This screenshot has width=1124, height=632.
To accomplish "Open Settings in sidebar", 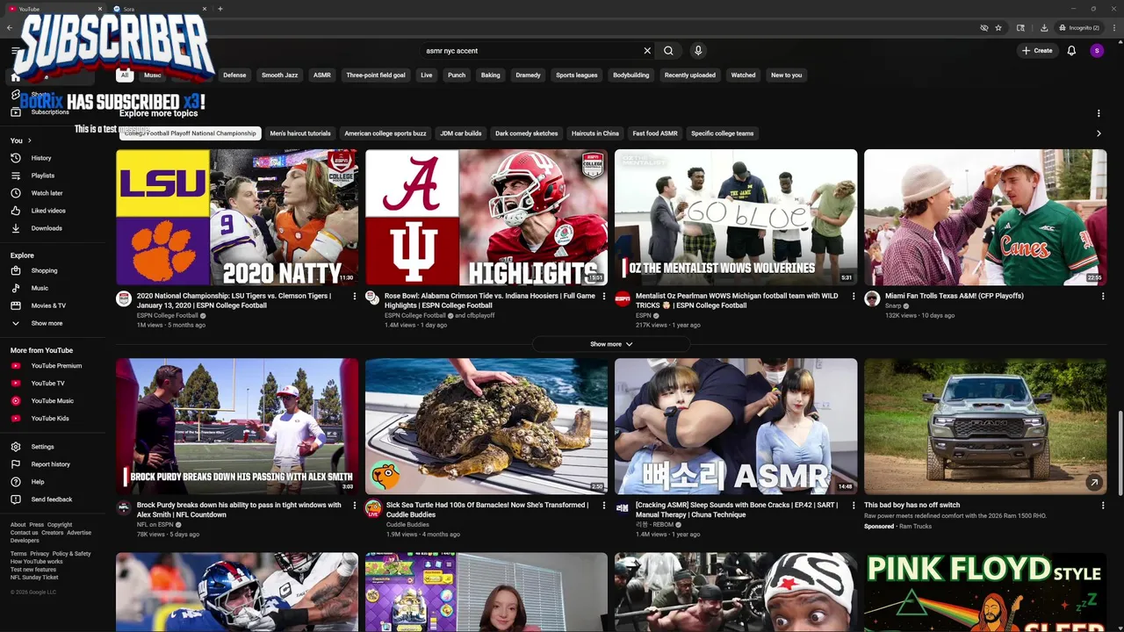I will (x=42, y=447).
